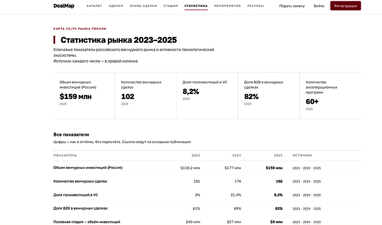Open 2024 source for Доля B2B row

[x=306, y=209]
